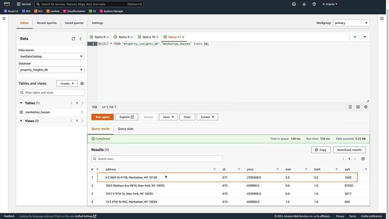Open the Database dropdown
Viewport: 389px width, 219px height.
[x=51, y=70]
